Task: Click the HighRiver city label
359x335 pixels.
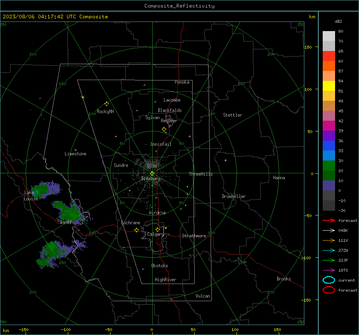Action: click(166, 280)
